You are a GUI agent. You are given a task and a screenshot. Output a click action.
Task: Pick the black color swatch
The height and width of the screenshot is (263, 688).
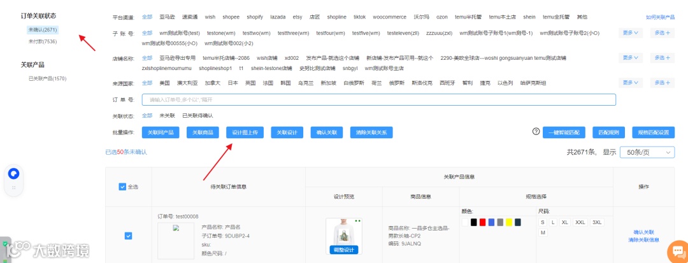pyautogui.click(x=474, y=222)
